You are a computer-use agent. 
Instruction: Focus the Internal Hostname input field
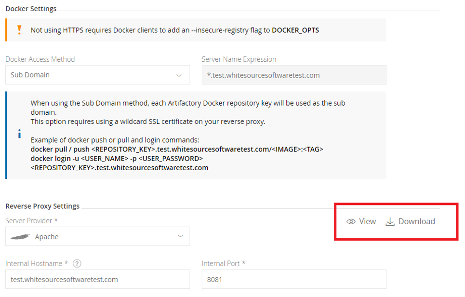[97, 279]
